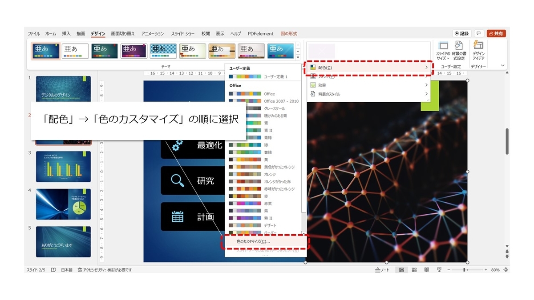534x300 pixels.
Task: Open the デザイン アイデア designer icon
Action: pos(478,51)
